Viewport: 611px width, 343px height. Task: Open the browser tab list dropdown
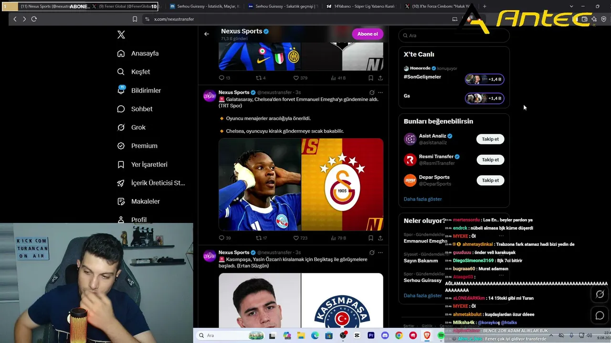pyautogui.click(x=571, y=6)
